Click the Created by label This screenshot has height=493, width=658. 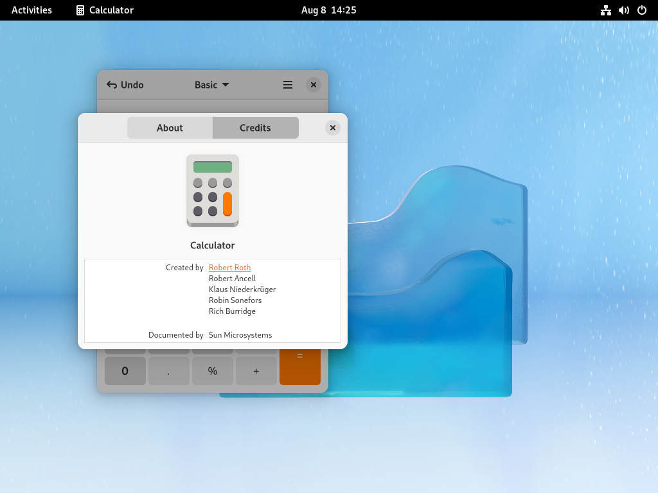184,268
